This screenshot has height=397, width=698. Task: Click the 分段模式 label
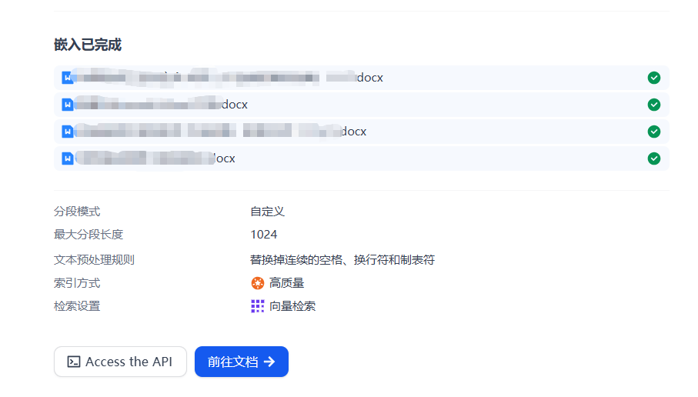[x=77, y=212]
